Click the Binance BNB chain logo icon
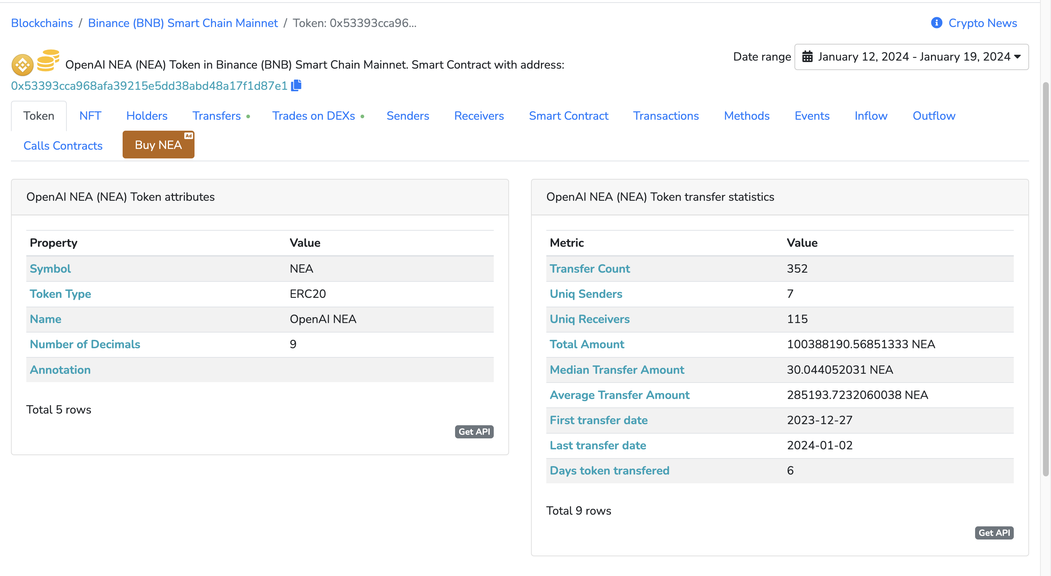The image size is (1051, 576). click(x=22, y=65)
